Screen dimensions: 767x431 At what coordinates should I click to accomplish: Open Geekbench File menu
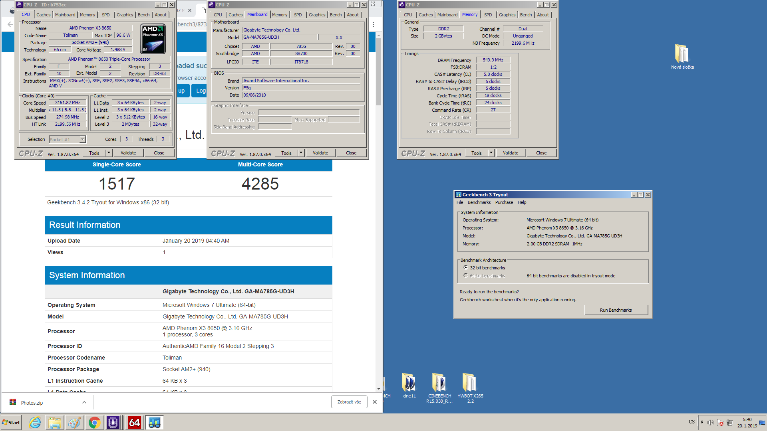pos(460,202)
